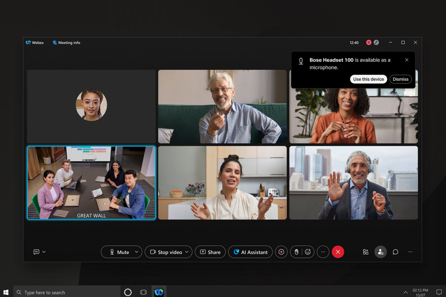Raise hand icon
Screen dimensions: 446x297
click(x=297, y=252)
